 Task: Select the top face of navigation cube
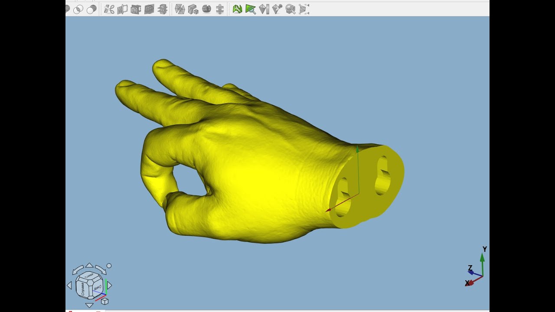(x=89, y=276)
